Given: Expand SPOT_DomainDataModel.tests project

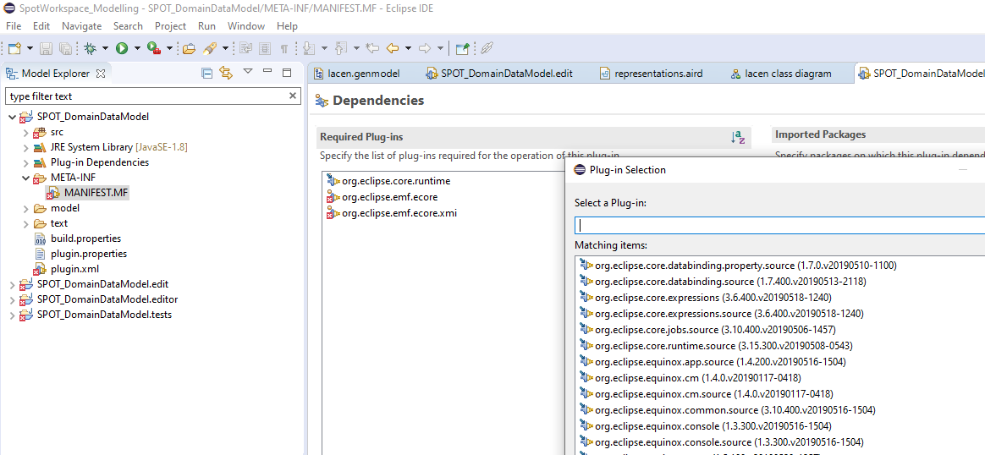Looking at the screenshot, I should click(12, 315).
